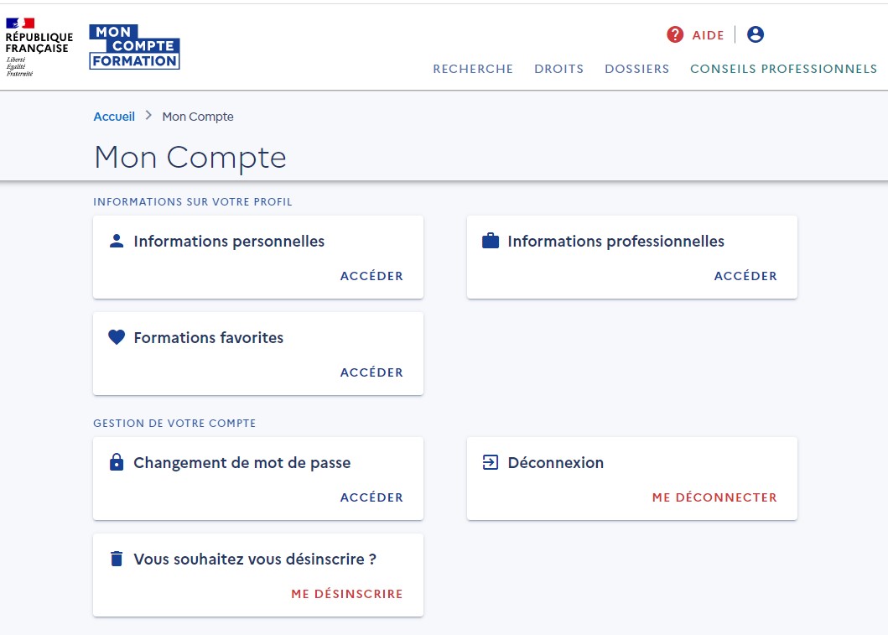Navigate to the DOSSIERS section

[x=636, y=69]
